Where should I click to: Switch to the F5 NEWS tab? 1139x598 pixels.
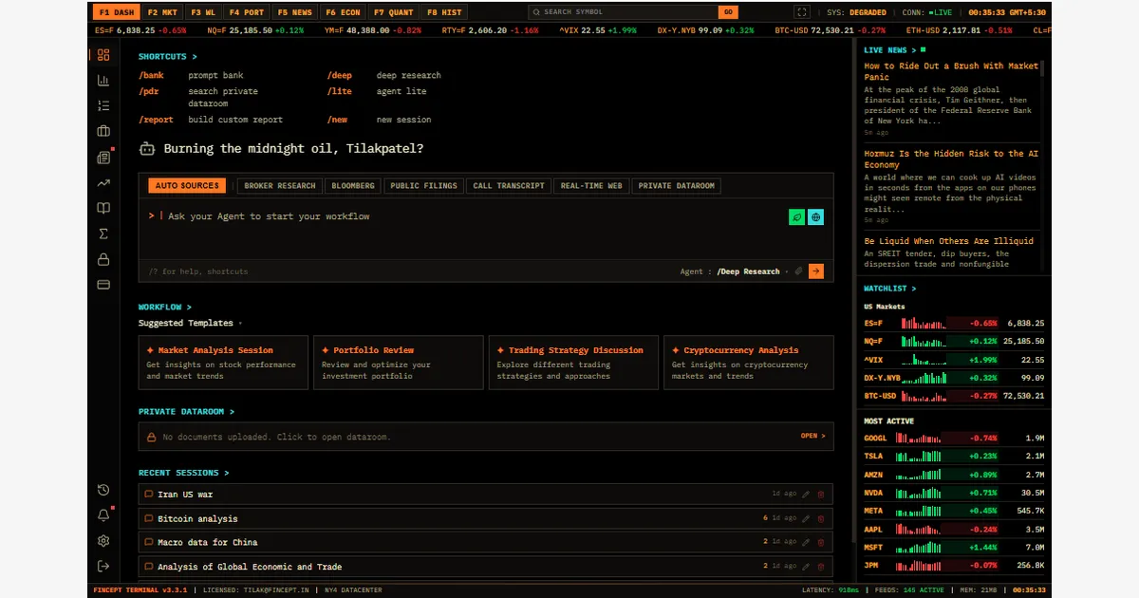click(294, 12)
